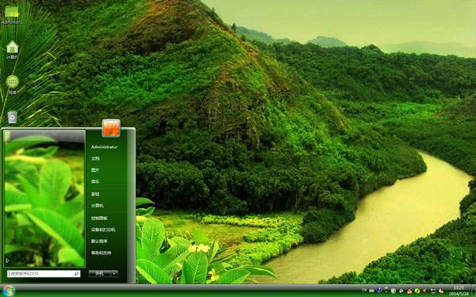Open 默认程序 in the Start menu
Image resolution: width=476 pixels, height=297 pixels.
coord(99,242)
